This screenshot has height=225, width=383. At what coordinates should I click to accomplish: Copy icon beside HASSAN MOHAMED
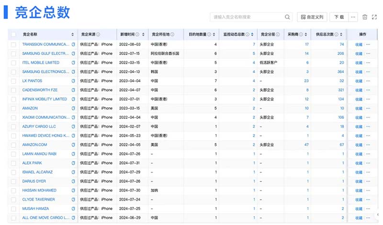73,191
